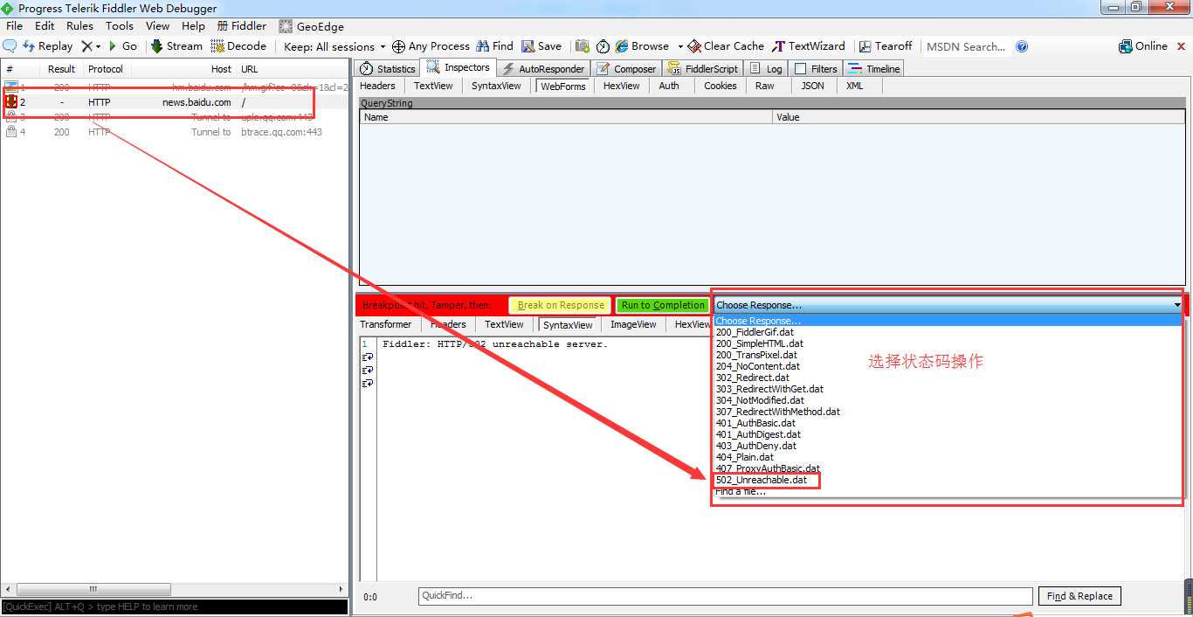Viewport: 1193px width, 617px height.
Task: Open the blue help question icon
Action: [x=1022, y=46]
